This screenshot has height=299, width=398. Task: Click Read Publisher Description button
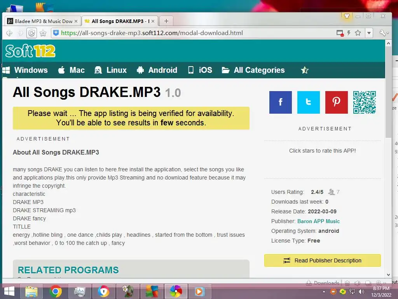pyautogui.click(x=322, y=260)
